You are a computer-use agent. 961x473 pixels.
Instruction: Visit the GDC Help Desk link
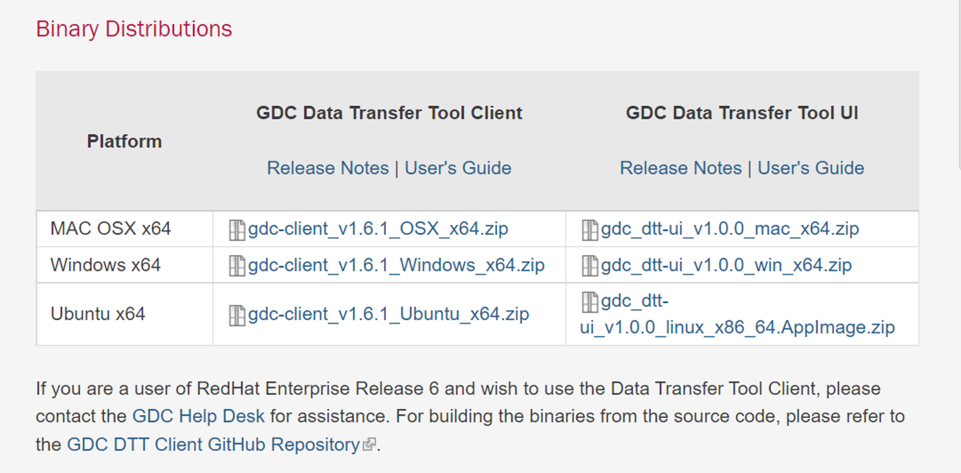click(x=198, y=416)
